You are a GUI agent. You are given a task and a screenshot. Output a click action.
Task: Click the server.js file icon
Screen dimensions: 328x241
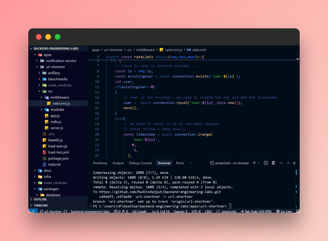46,128
